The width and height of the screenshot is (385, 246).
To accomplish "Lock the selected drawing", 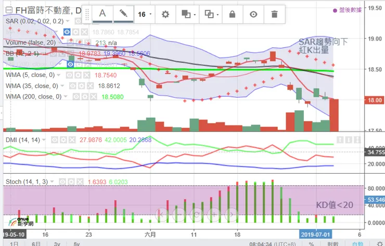I will (x=232, y=14).
